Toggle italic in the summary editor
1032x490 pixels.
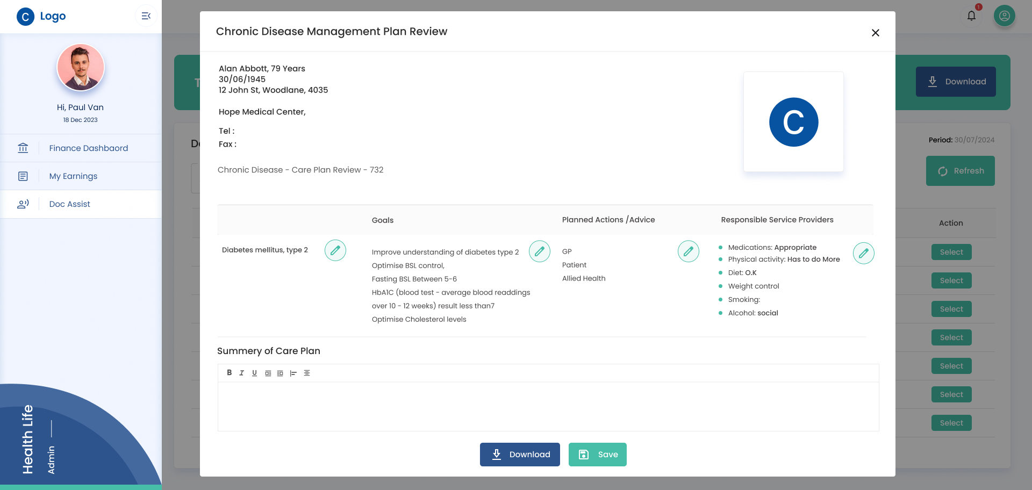click(x=242, y=373)
